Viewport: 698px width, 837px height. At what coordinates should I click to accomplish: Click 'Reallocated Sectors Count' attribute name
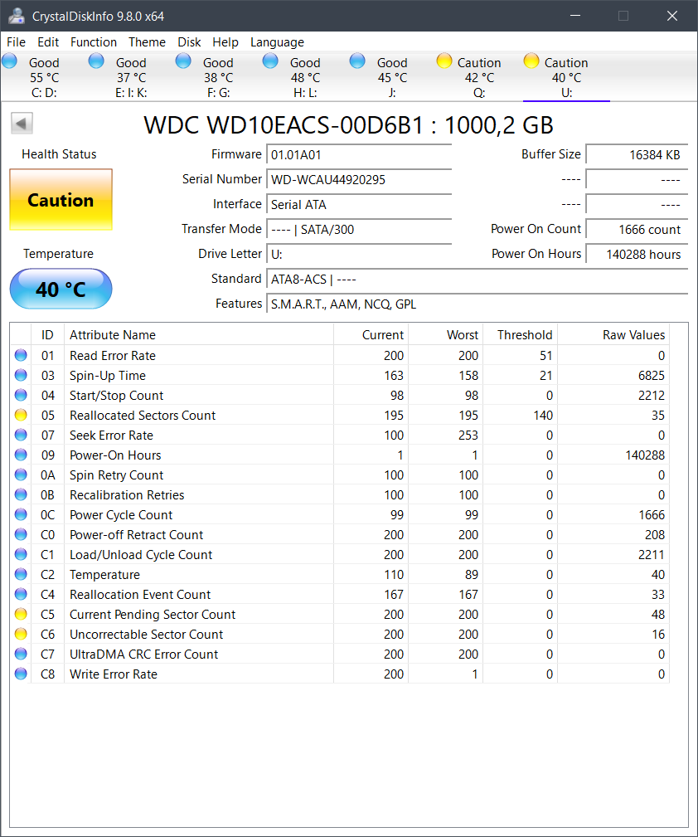pyautogui.click(x=143, y=416)
